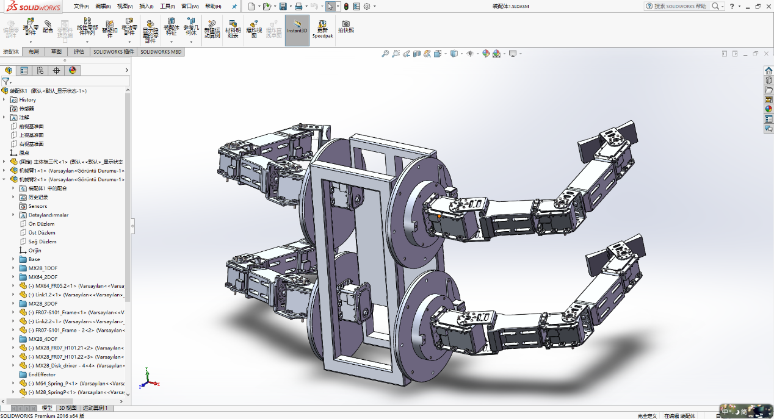774x419 pixels.
Task: Toggle the Instant3D button
Action: (297, 27)
